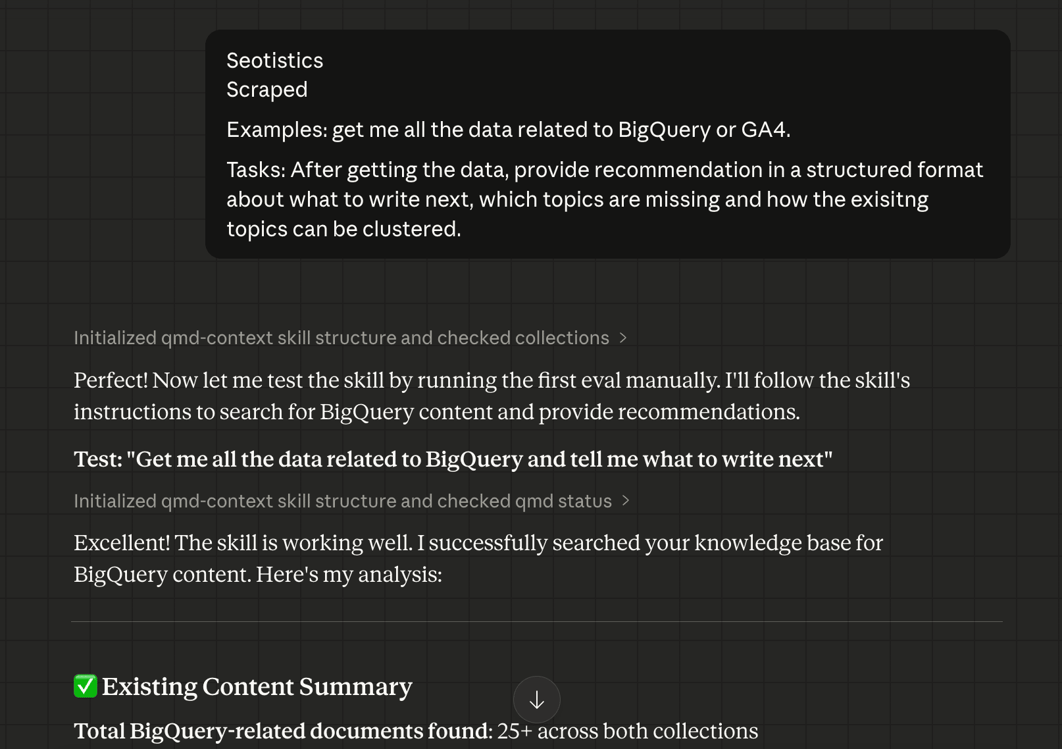The image size is (1062, 749).
Task: Click 'Total BigQuery-related documents found' label
Action: (x=282, y=731)
